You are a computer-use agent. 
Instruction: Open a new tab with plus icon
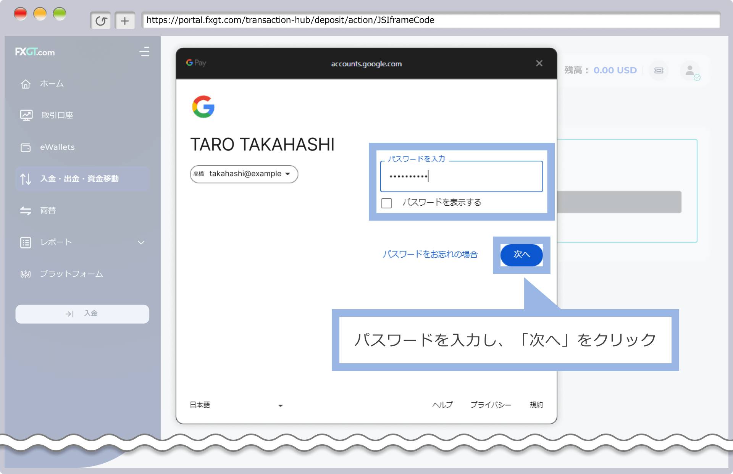coord(125,21)
